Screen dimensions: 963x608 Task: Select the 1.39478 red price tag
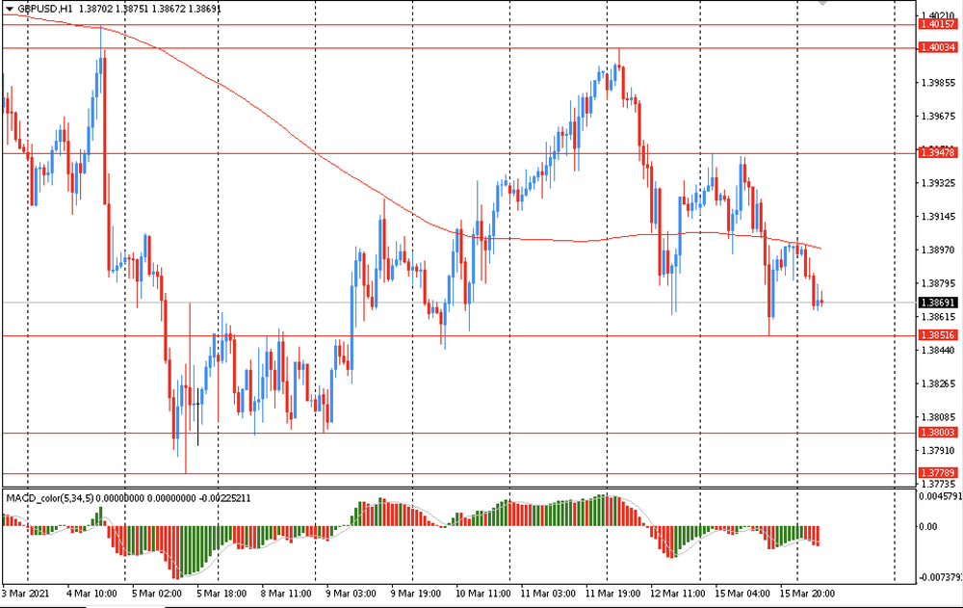click(938, 152)
